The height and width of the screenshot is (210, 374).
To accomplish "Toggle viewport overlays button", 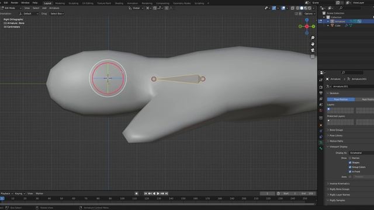I will point(283,8).
